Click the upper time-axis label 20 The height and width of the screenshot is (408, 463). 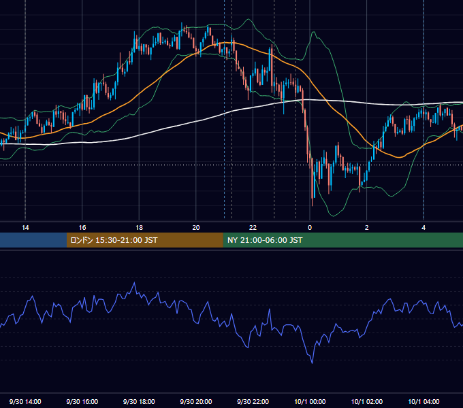tap(196, 228)
